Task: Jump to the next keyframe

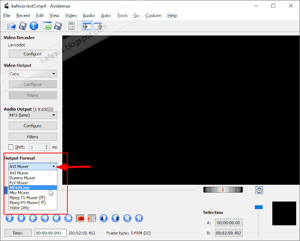Action: 68,218
